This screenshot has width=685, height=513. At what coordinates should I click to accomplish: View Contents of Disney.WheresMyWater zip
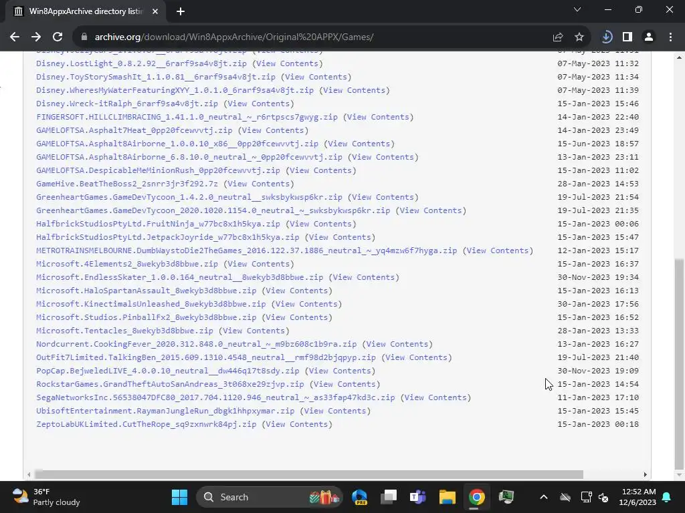click(x=355, y=90)
